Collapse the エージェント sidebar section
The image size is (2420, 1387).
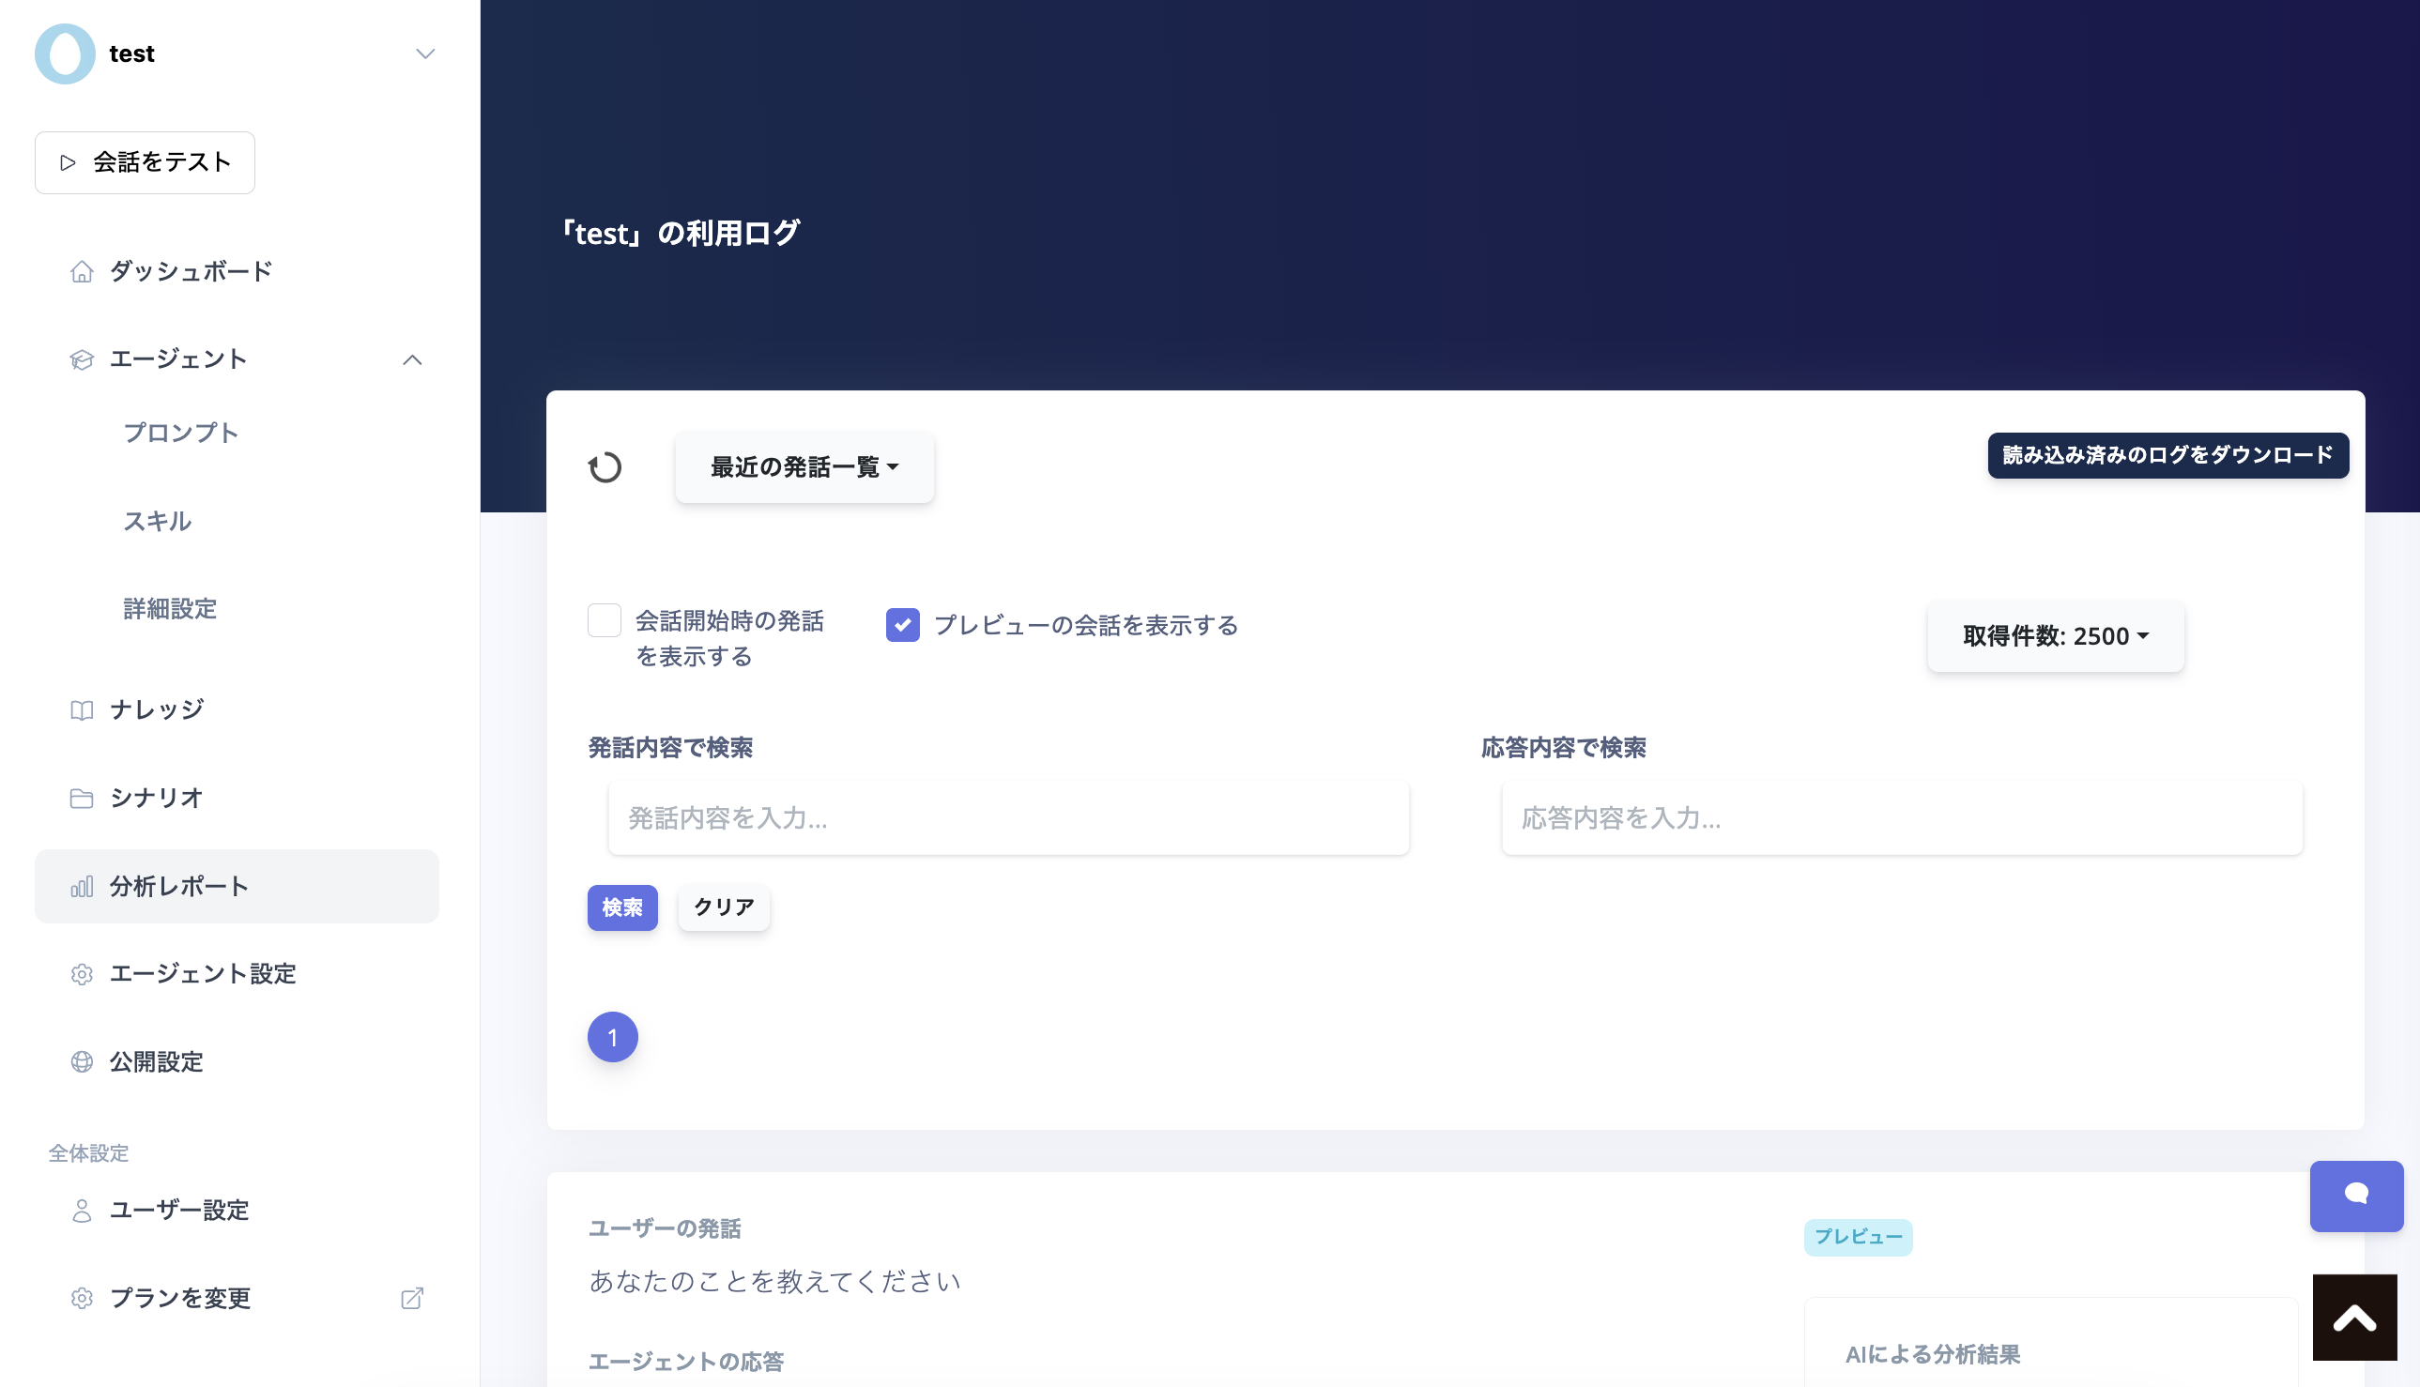(411, 359)
